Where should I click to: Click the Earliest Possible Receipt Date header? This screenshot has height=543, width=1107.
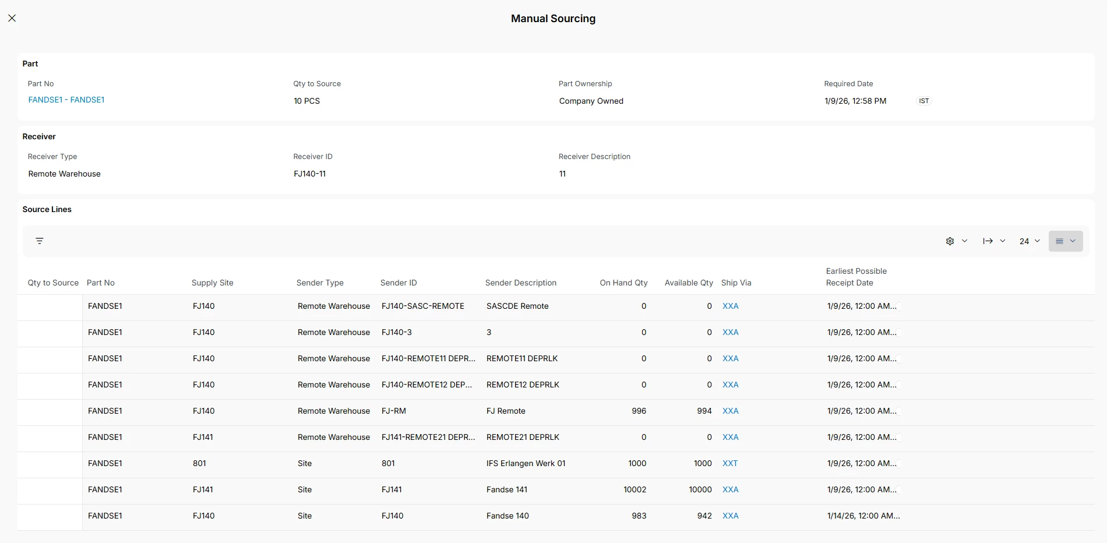point(856,277)
